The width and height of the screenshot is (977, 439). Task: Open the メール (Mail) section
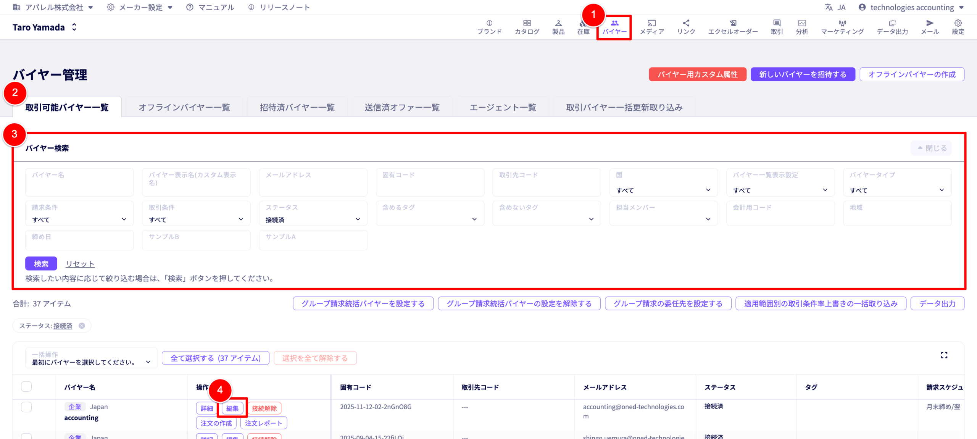click(x=930, y=27)
